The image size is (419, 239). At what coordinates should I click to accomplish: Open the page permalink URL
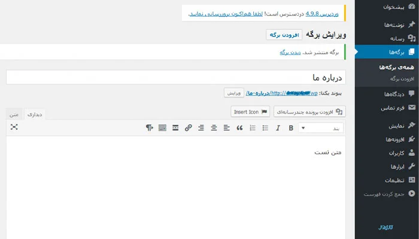(282, 93)
